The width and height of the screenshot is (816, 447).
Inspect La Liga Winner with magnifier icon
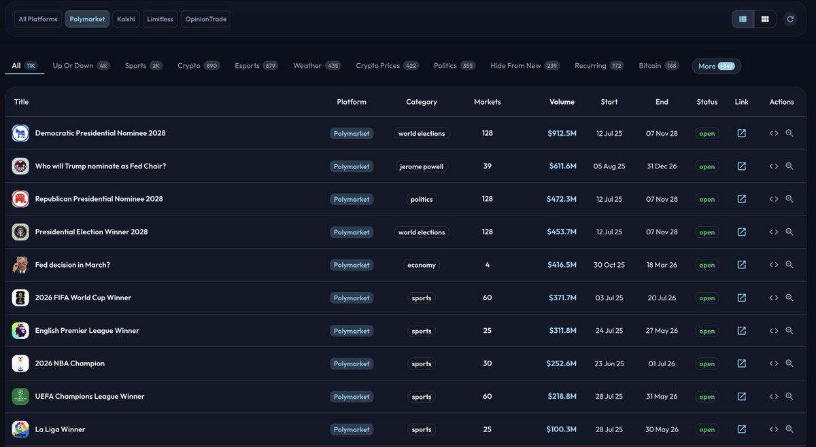(789, 429)
